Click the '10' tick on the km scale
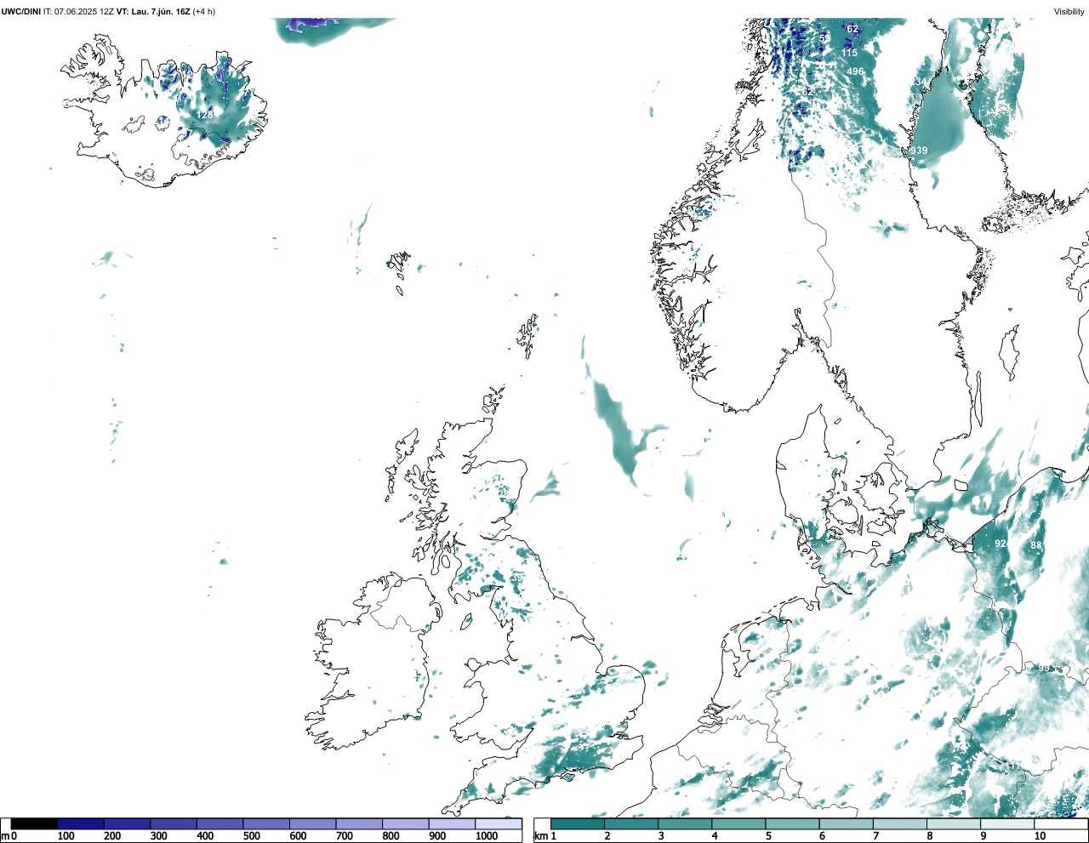Screen dimensions: 1089x843 pos(1040,836)
